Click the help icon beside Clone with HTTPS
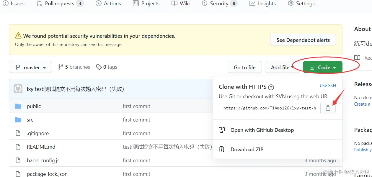Image resolution: width=372 pixels, height=177 pixels. [x=271, y=87]
